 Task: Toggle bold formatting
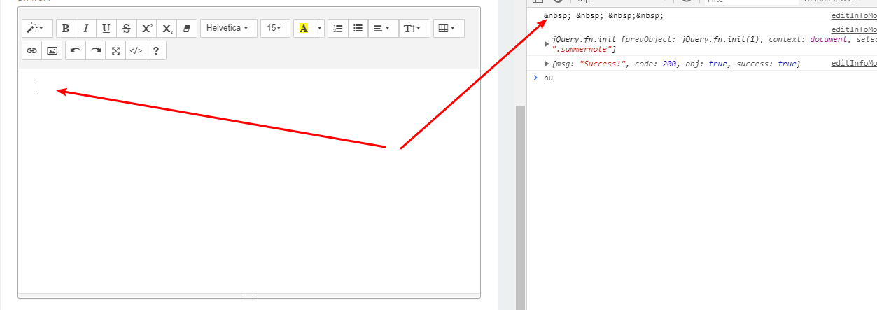click(66, 28)
